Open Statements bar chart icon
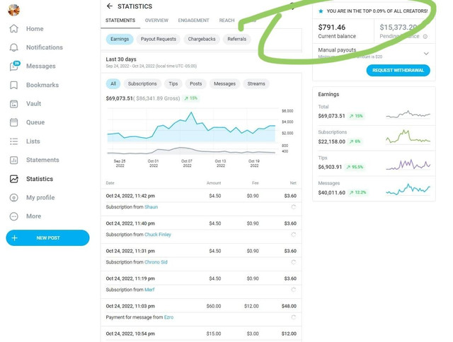The width and height of the screenshot is (453, 342). [x=14, y=160]
